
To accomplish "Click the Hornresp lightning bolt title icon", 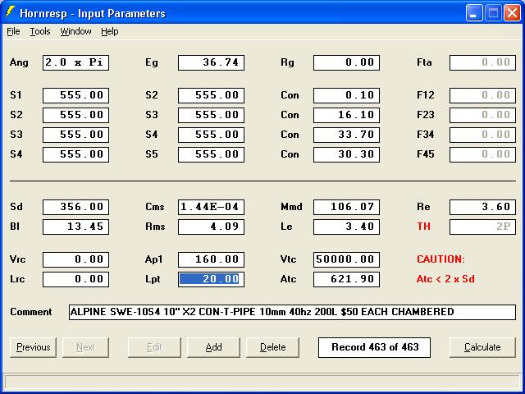I will coord(10,12).
